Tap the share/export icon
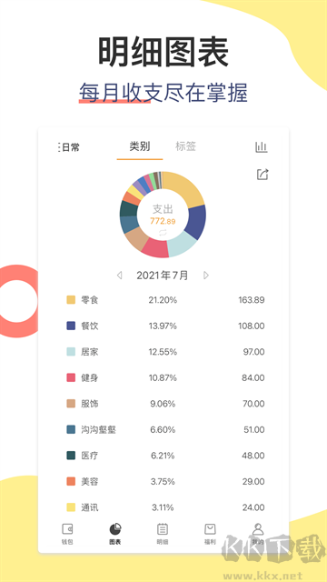 (x=263, y=174)
